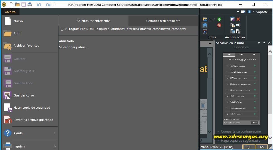273x150 pixels.
Task: Select Hacer copia de seguridad
Action: click(30, 108)
